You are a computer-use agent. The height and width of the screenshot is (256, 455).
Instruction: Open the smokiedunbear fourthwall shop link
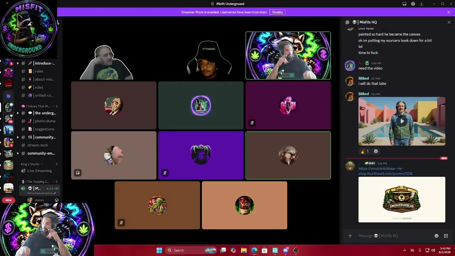click(385, 171)
